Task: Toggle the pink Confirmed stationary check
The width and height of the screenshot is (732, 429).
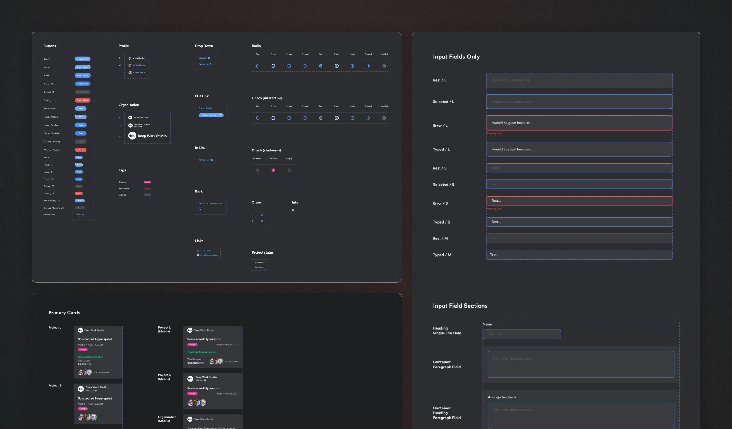Action: pos(273,170)
